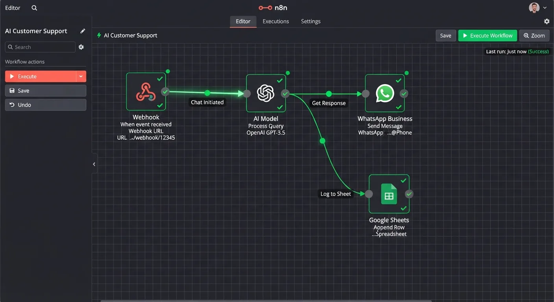This screenshot has width=554, height=302.
Task: Select the WhatsApp Business node icon
Action: pos(385,93)
